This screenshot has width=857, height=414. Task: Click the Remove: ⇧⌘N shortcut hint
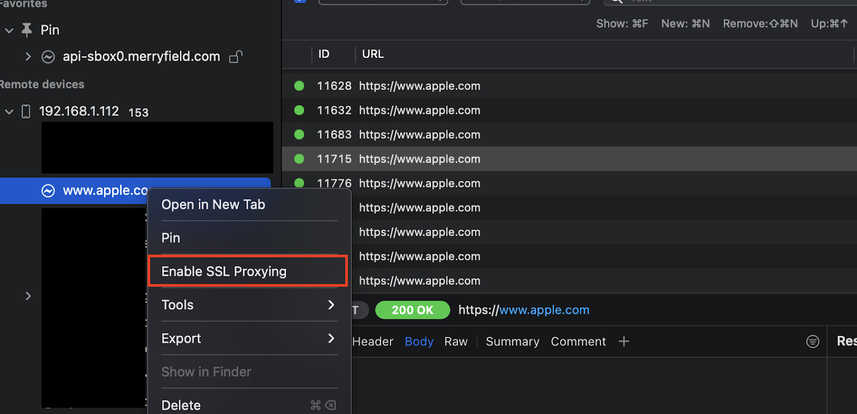[x=761, y=24]
